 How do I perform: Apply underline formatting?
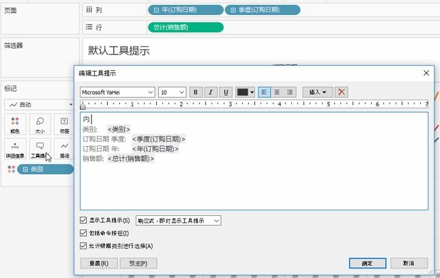point(225,92)
